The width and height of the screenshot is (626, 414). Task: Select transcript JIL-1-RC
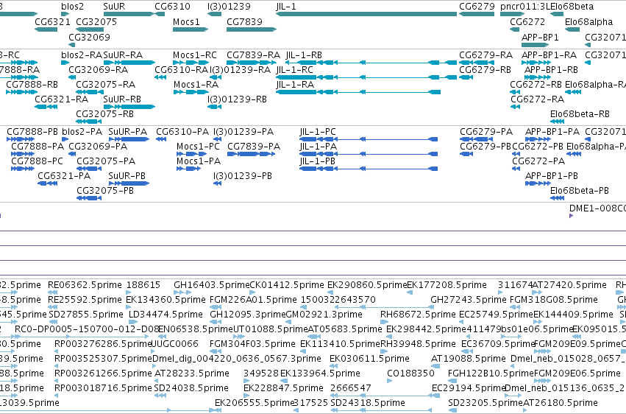(294, 69)
